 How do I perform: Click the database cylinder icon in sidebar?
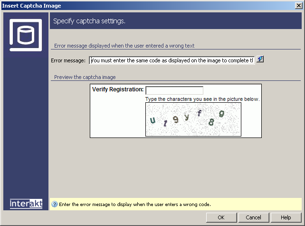(26, 34)
